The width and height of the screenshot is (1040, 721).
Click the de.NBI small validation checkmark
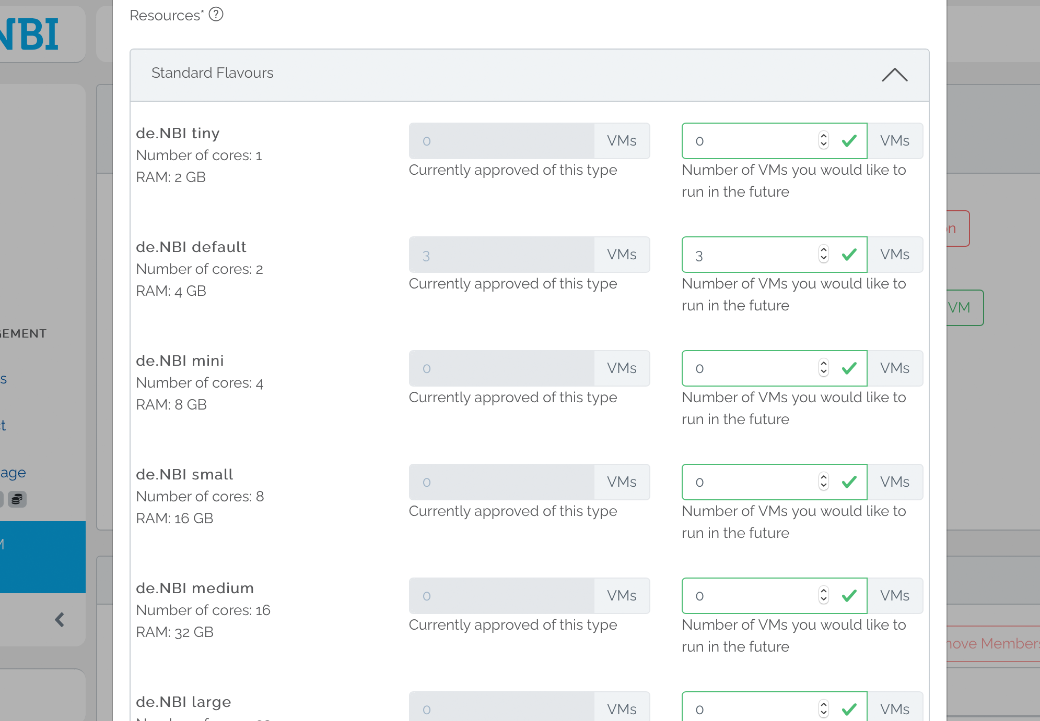[x=849, y=482]
